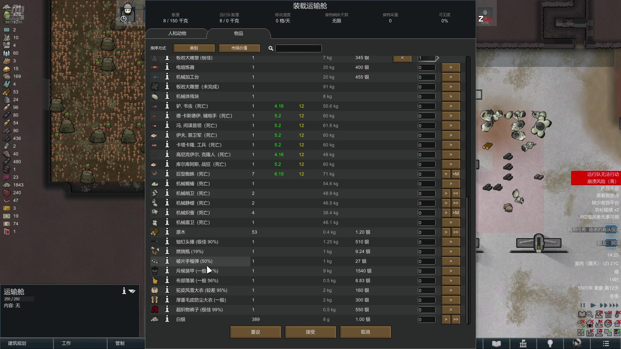This screenshot has height=349, width=621.
Task: Click info icon for 巨型蜘蛛 (死亡)
Action: [167, 174]
